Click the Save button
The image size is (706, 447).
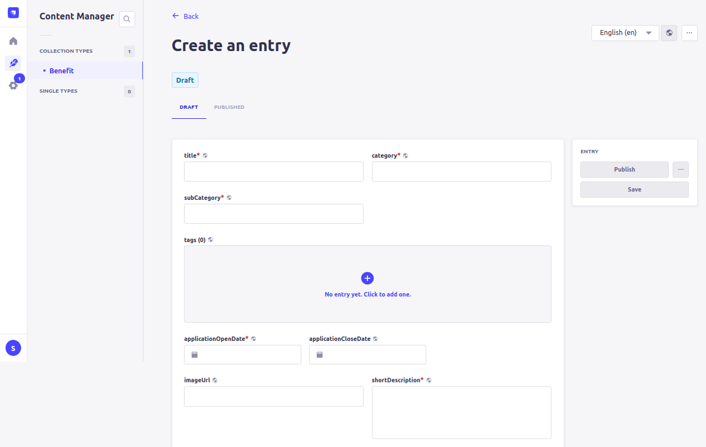[634, 189]
